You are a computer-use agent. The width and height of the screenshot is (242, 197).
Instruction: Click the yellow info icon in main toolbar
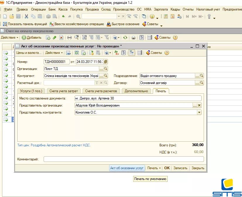[152, 16]
